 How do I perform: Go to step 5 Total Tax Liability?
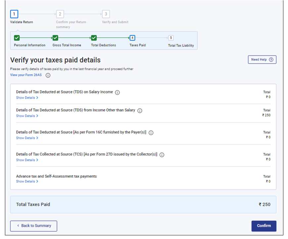point(171,38)
